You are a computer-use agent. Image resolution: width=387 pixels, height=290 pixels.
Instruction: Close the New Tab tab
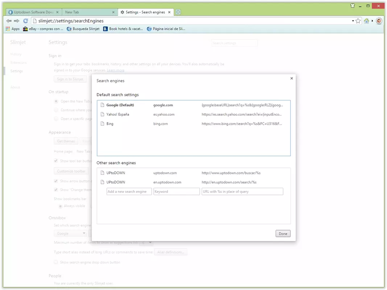pyautogui.click(x=113, y=12)
